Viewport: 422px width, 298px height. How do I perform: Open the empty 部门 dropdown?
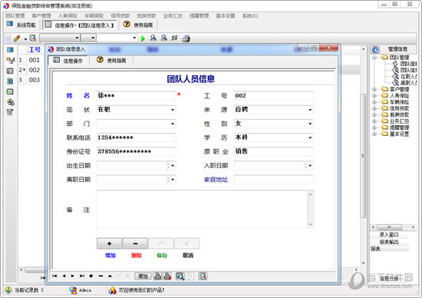point(173,124)
